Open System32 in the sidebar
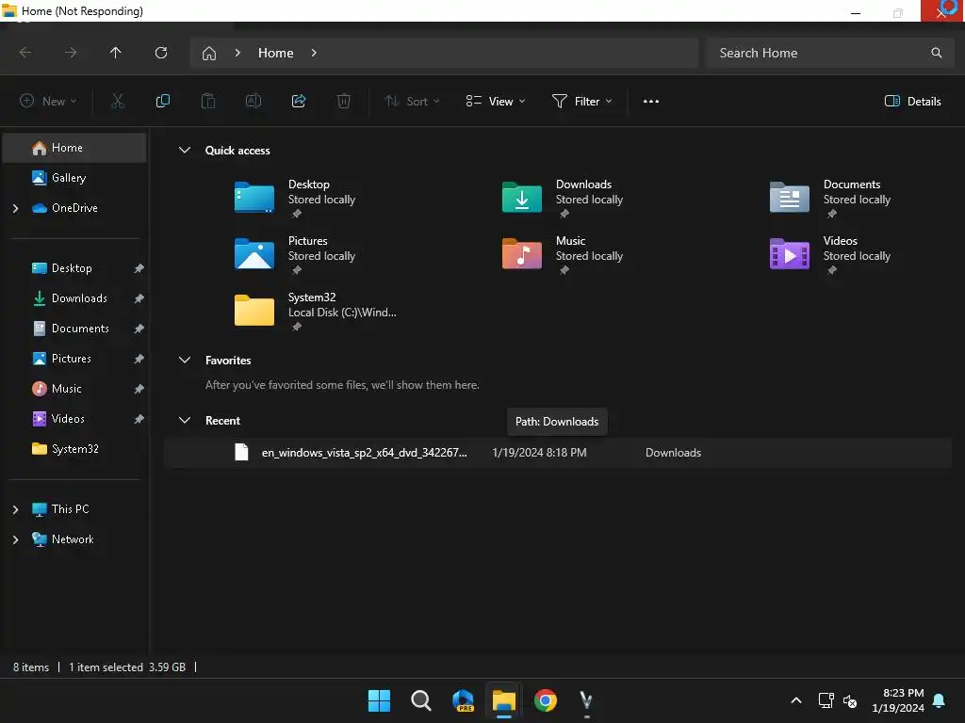Image resolution: width=965 pixels, height=723 pixels. click(x=74, y=449)
